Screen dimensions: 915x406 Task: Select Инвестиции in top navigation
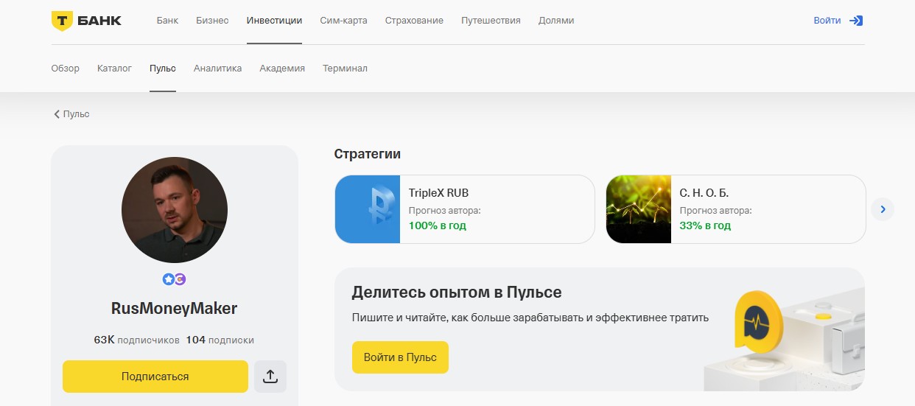coord(274,21)
